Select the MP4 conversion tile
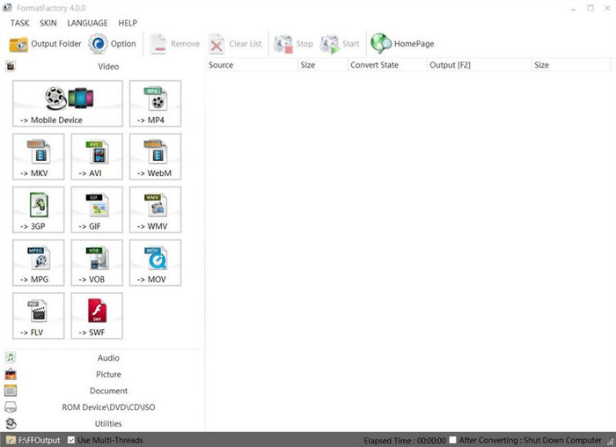 [155, 104]
